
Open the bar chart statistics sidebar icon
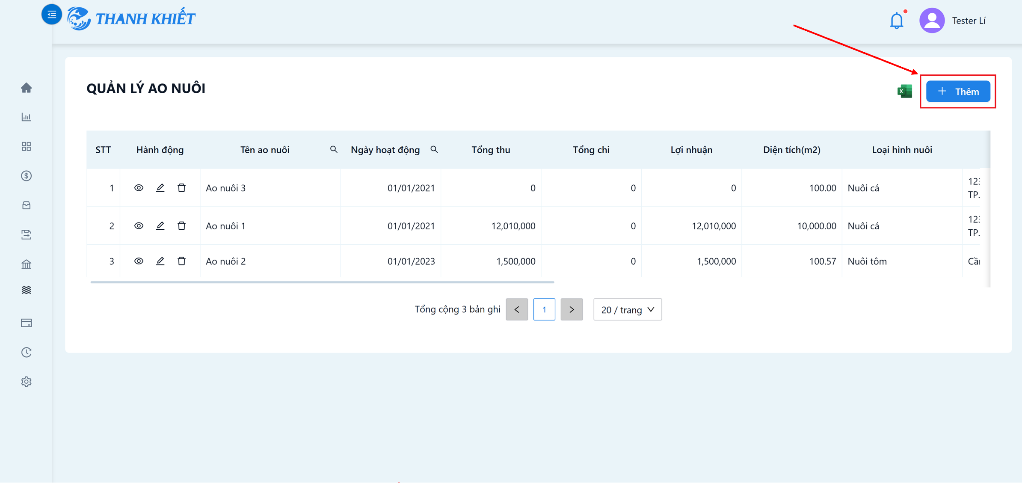click(x=27, y=117)
